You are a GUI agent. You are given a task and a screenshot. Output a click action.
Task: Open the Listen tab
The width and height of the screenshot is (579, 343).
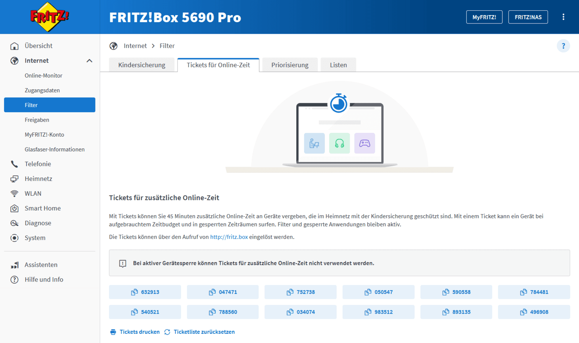click(338, 65)
